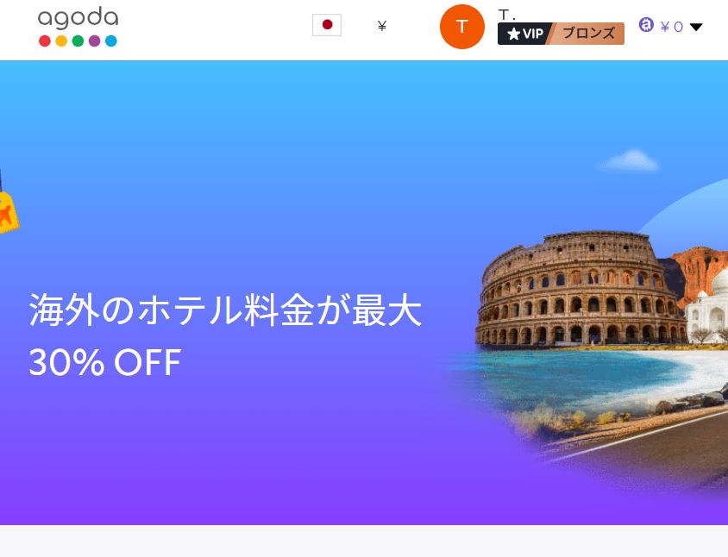This screenshot has width=728, height=557.
Task: Select the ブロンズ membership badge
Action: tap(588, 34)
